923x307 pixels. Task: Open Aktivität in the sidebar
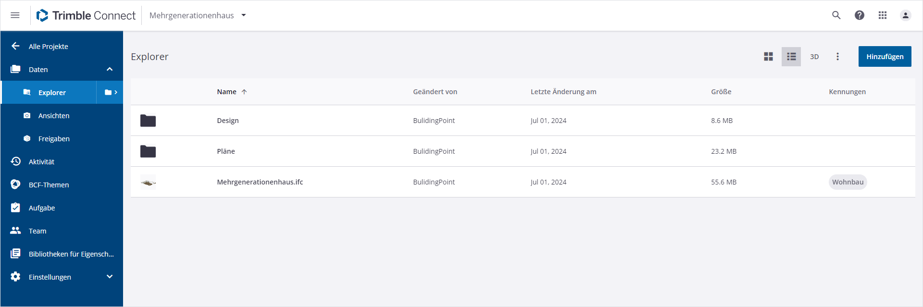tap(41, 162)
